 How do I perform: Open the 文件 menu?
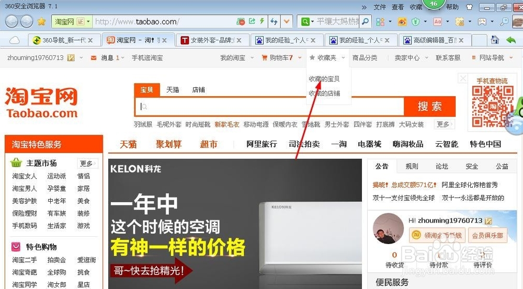tap(380, 7)
